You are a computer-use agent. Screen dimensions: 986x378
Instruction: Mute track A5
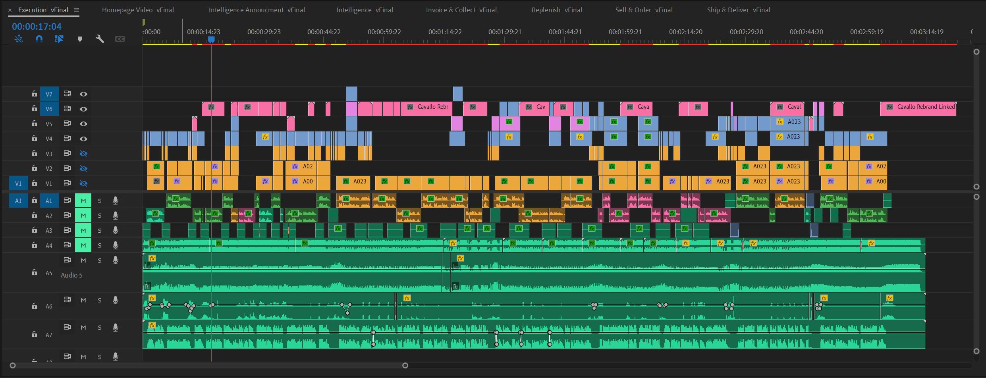point(83,260)
